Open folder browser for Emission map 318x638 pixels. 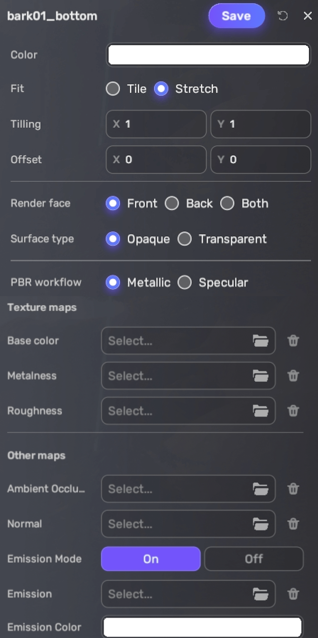pyautogui.click(x=261, y=594)
